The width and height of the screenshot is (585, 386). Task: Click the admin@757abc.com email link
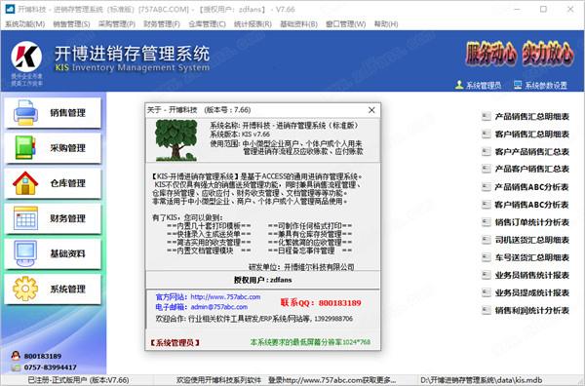219,307
